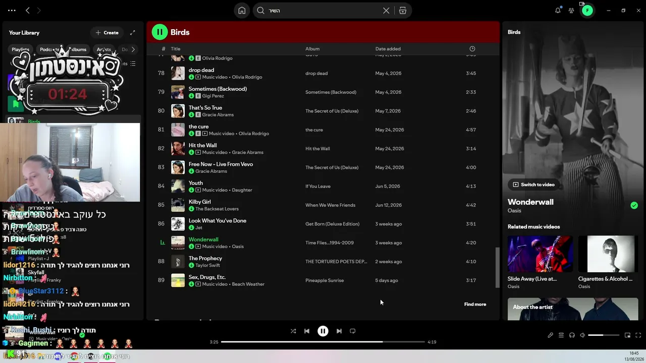Select the Wonderwall track title in list

pos(203,239)
